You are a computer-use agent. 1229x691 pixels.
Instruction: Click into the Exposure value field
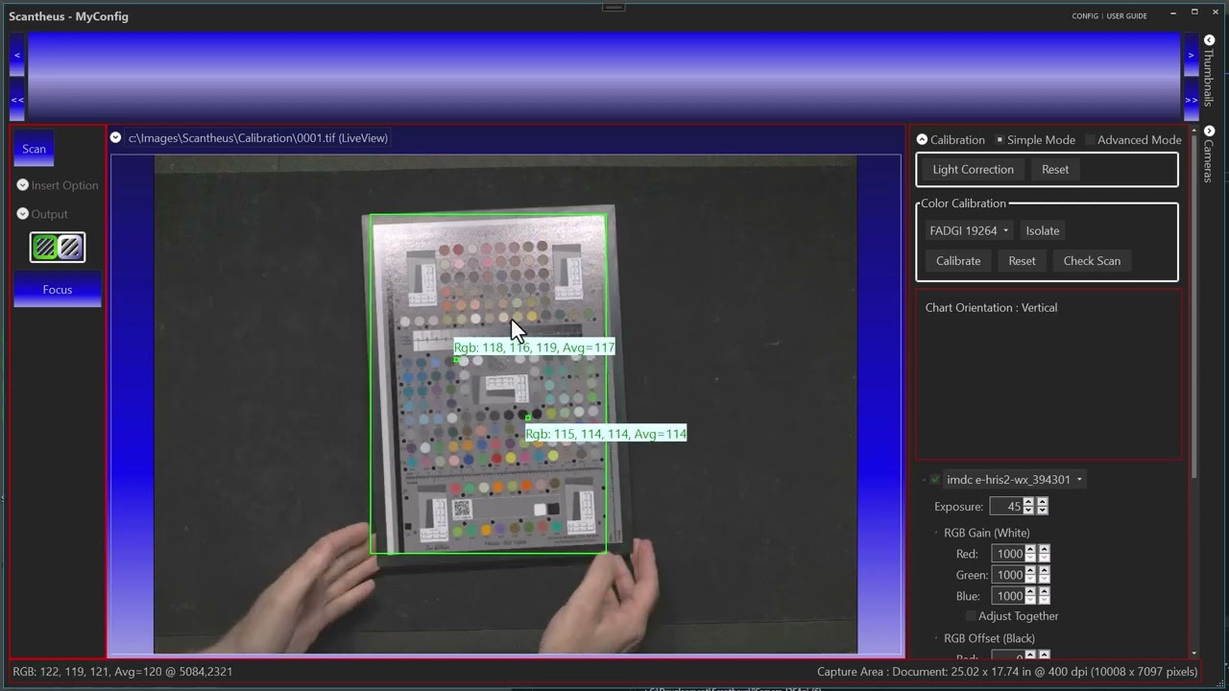[x=1005, y=506]
